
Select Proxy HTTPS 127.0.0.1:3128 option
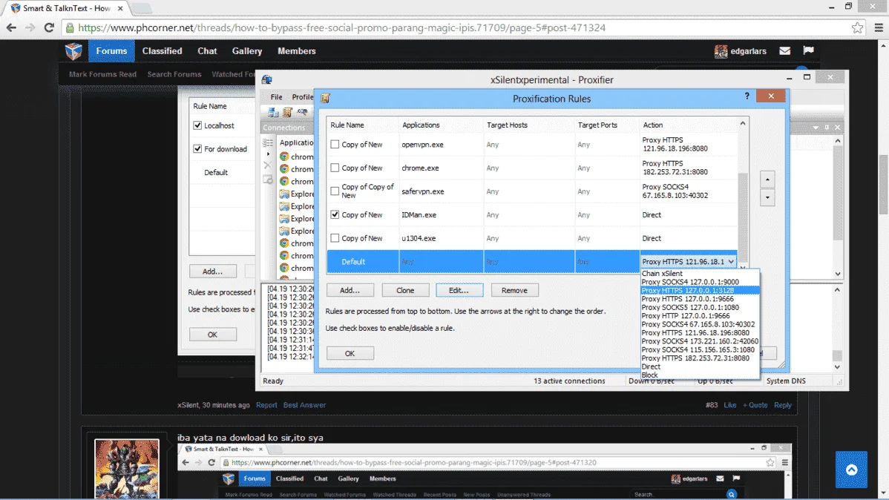pyautogui.click(x=700, y=290)
